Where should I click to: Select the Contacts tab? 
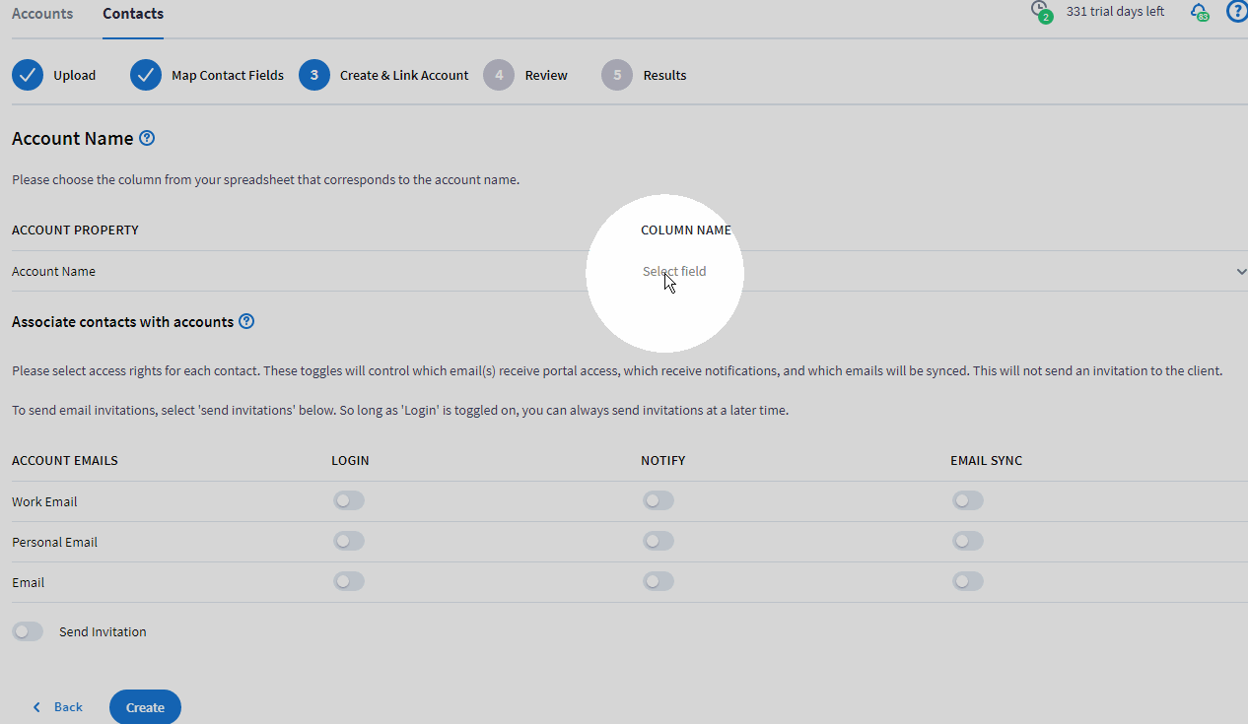click(133, 14)
